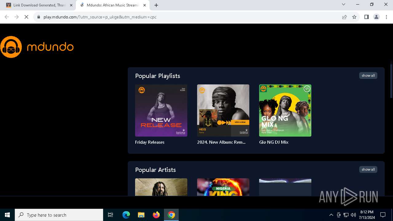Close the Mdundo tab

click(145, 5)
